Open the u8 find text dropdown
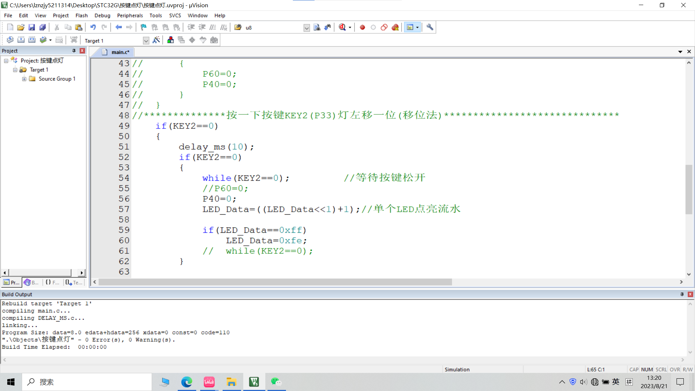695x391 pixels. point(307,28)
